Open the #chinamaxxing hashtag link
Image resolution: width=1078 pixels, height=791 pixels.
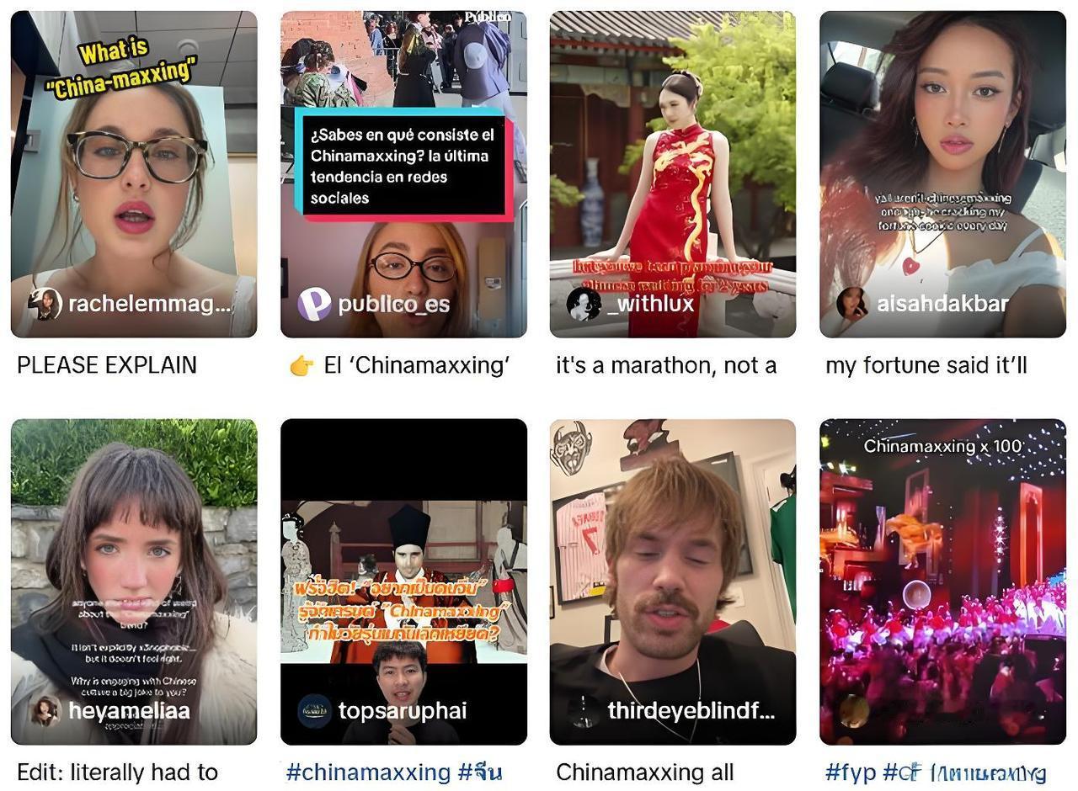tap(369, 772)
